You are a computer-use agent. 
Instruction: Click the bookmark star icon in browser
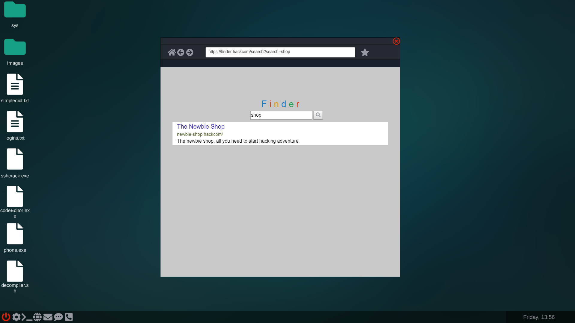point(364,52)
